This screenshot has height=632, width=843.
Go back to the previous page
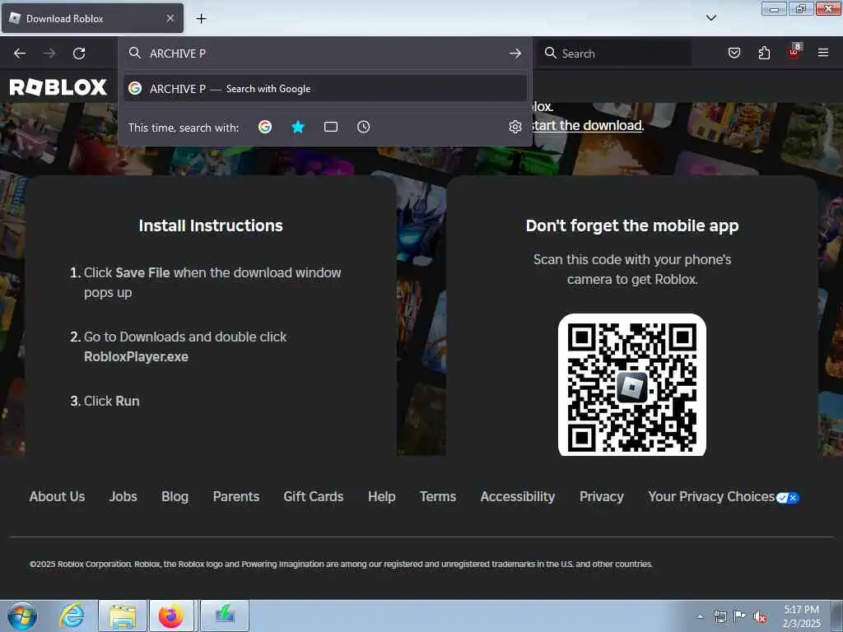(20, 53)
